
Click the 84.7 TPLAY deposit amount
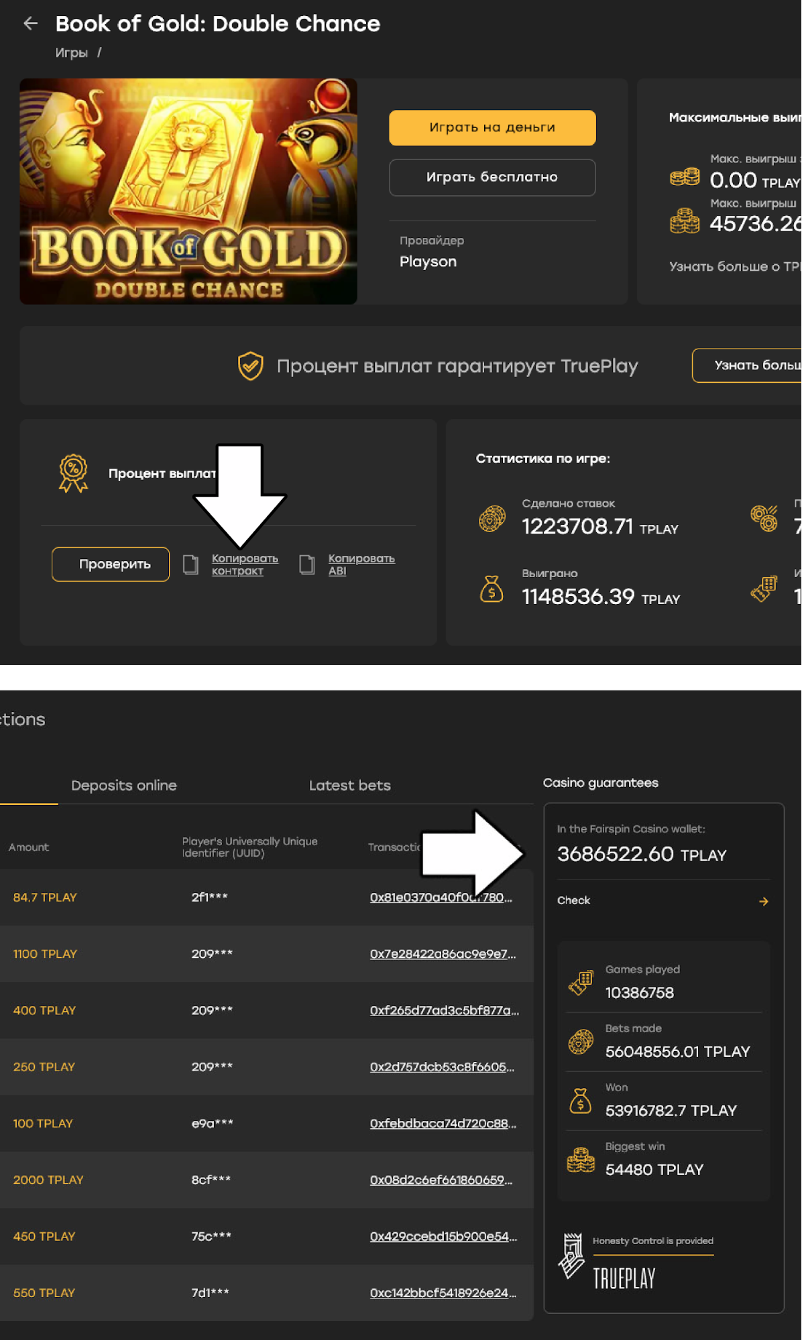[45, 898]
